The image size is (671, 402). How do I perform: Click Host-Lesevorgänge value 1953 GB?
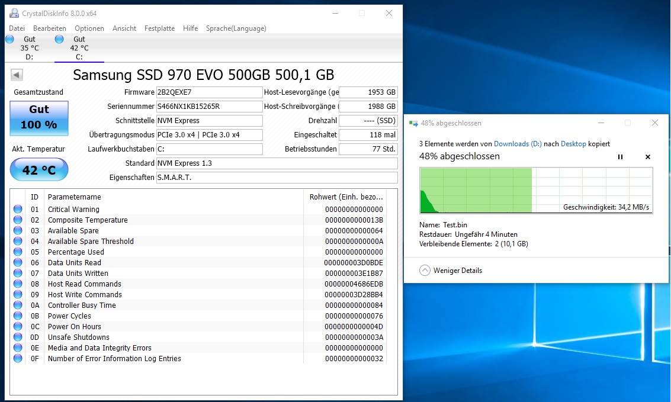click(368, 92)
